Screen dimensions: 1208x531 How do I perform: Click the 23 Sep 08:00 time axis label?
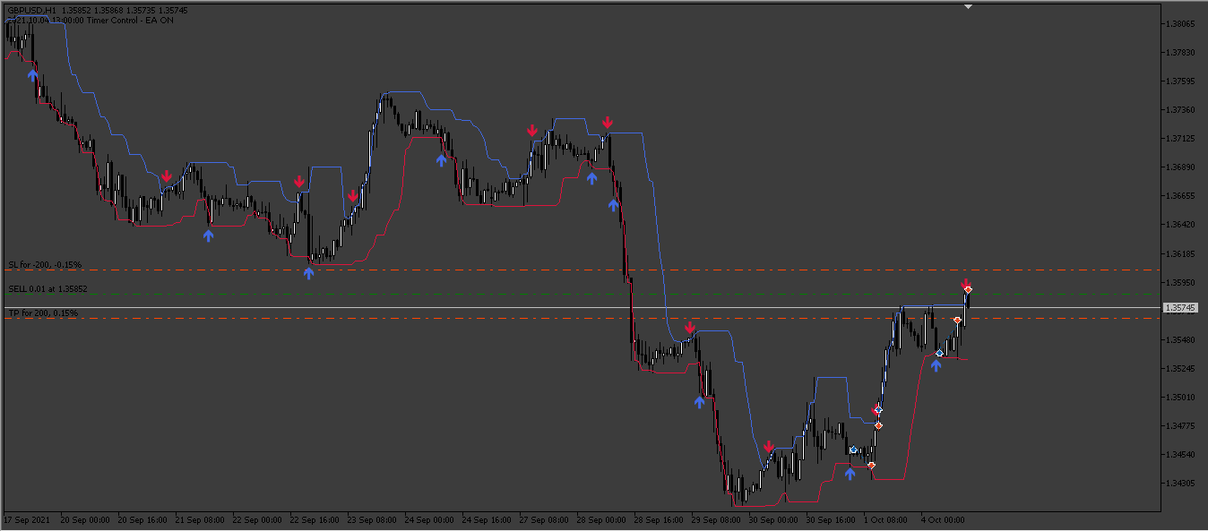tap(372, 519)
